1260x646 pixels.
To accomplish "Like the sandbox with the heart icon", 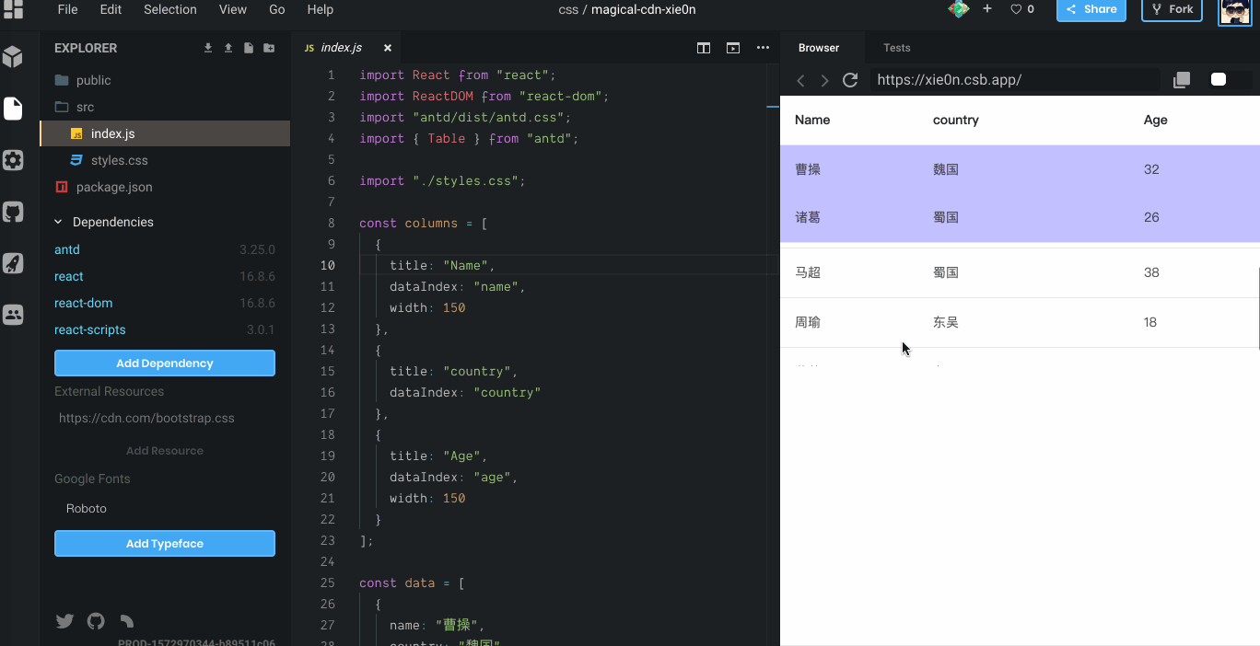I will coord(1016,9).
